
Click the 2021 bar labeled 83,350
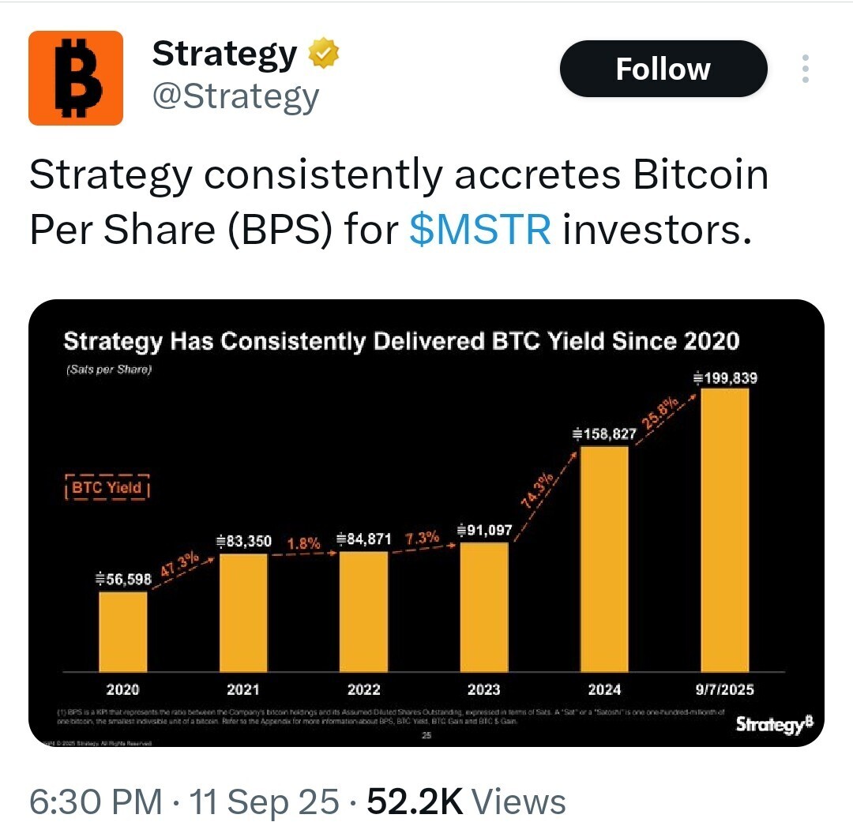[243, 613]
